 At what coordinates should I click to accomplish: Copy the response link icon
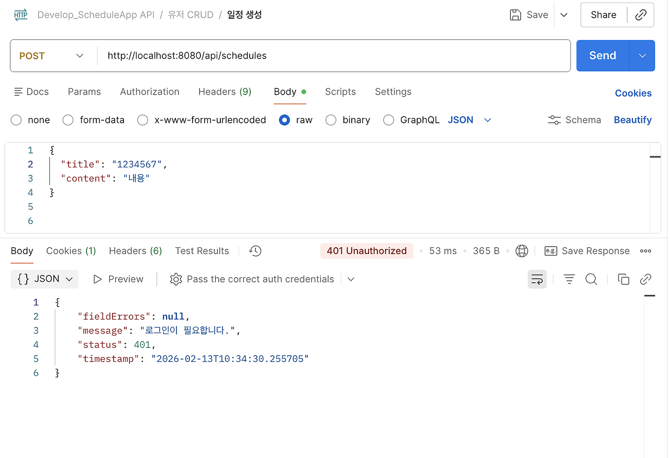tap(645, 279)
